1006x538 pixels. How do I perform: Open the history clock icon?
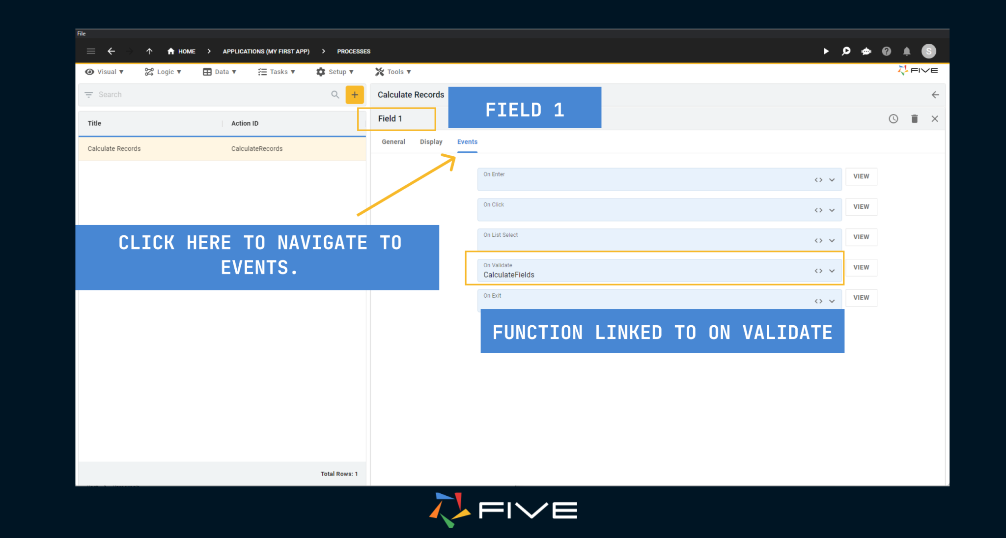[x=893, y=118]
